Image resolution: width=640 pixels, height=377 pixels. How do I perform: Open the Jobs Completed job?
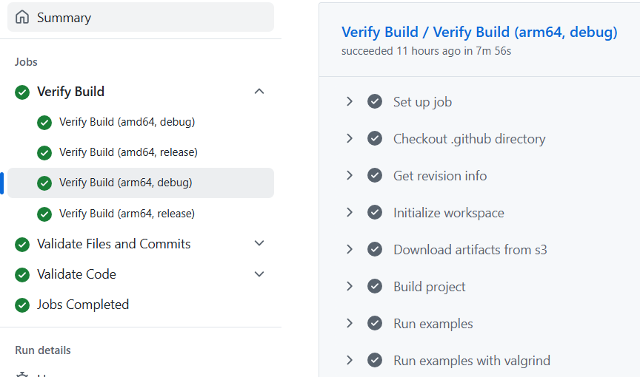[82, 305]
